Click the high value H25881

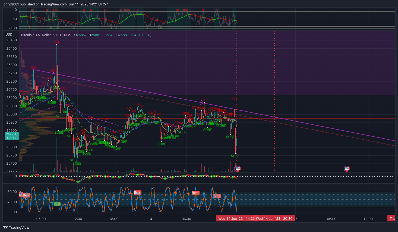pos(94,35)
